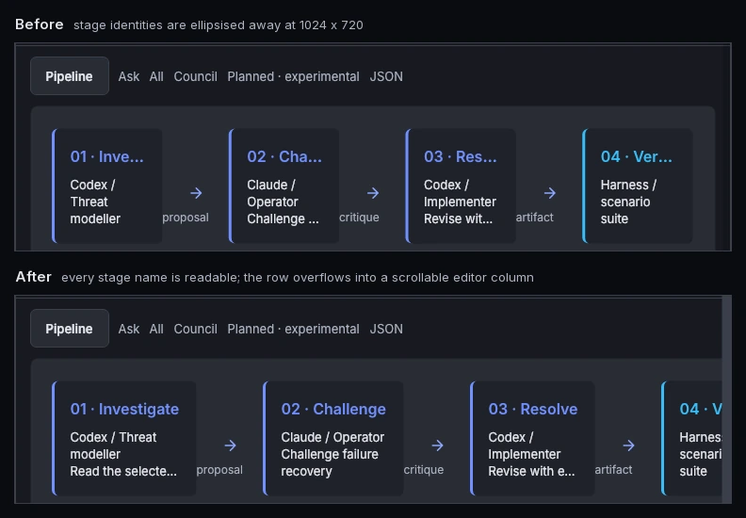
Task: Click 'critique' label in After panel
Action: coord(424,470)
